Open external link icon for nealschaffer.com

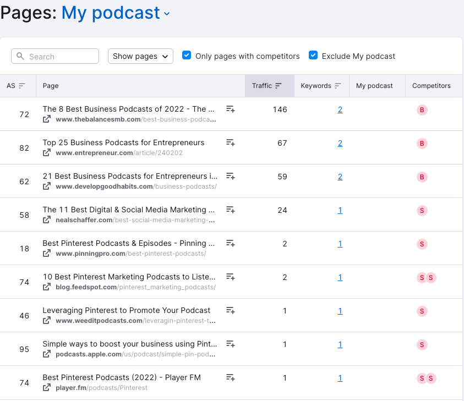[47, 220]
